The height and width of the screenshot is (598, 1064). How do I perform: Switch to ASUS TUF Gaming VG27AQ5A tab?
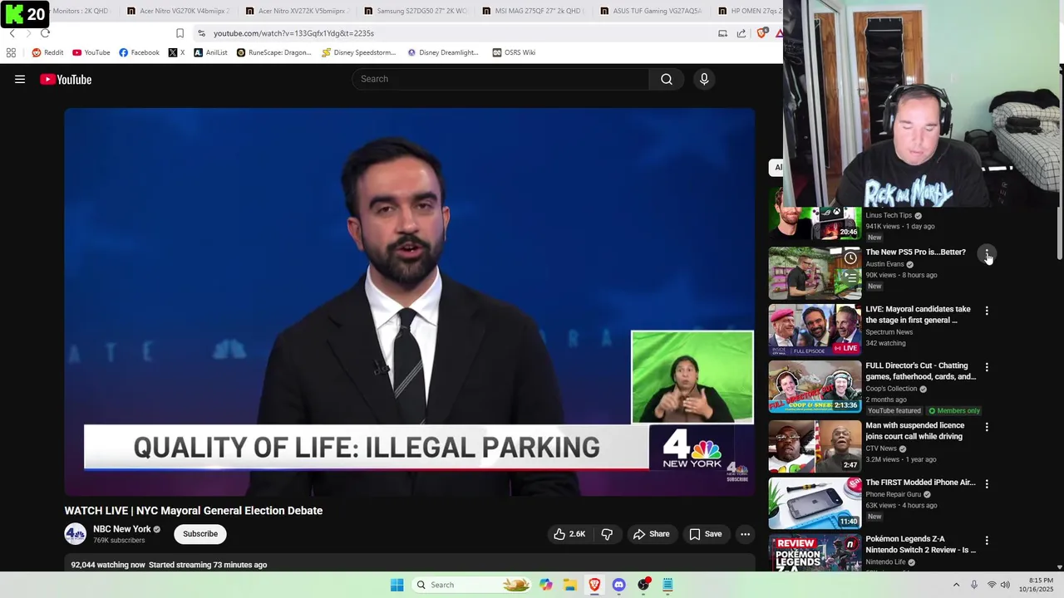(652, 11)
